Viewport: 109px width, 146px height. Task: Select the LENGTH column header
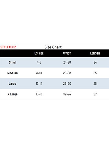coord(95,53)
